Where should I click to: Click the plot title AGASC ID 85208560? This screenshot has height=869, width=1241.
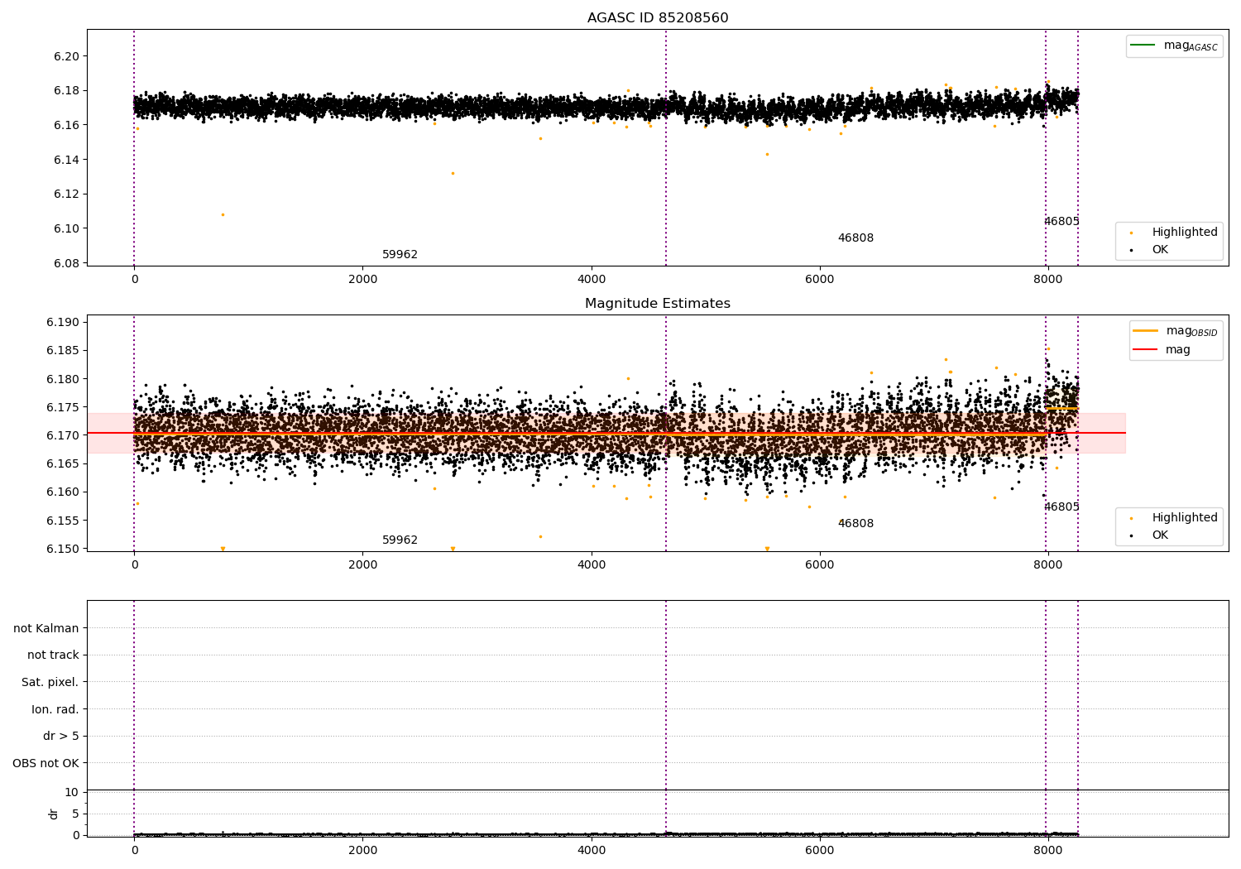tap(658, 18)
